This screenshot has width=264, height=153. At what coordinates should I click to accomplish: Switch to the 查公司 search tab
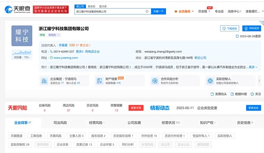(x=80, y=6)
